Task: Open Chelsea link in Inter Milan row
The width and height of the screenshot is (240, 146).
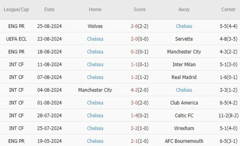Action: point(95,65)
